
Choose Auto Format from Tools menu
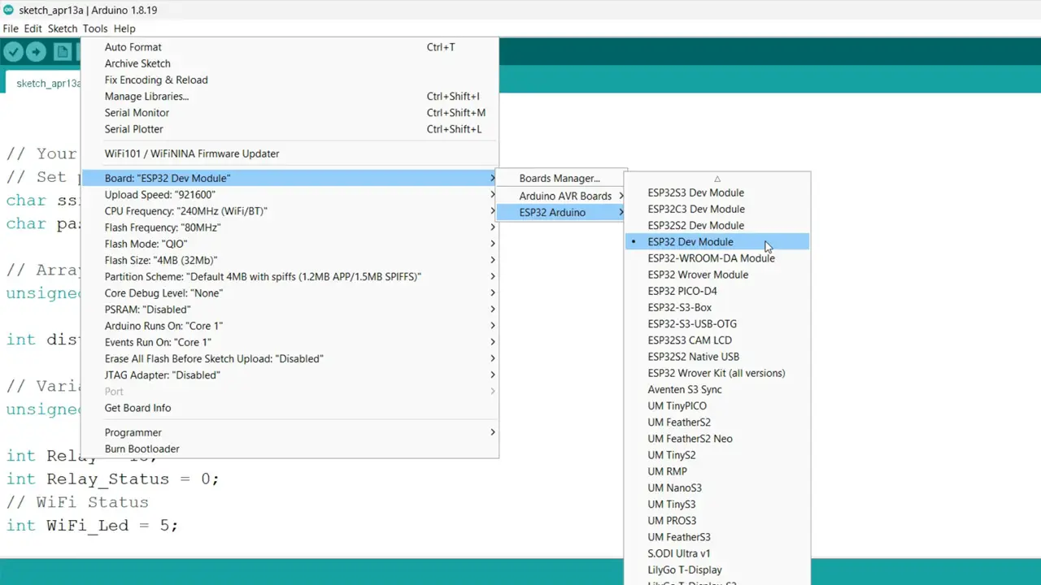point(290,47)
